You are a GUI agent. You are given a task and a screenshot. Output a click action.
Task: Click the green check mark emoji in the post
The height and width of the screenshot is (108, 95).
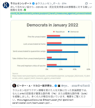coord(25,10)
